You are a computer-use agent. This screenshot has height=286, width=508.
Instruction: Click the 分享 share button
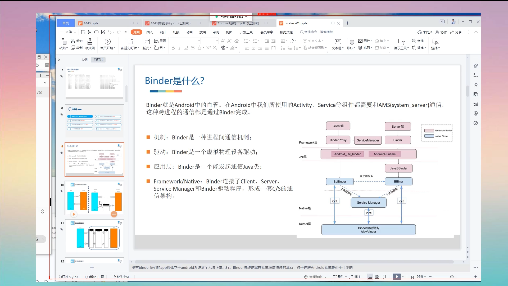456,32
